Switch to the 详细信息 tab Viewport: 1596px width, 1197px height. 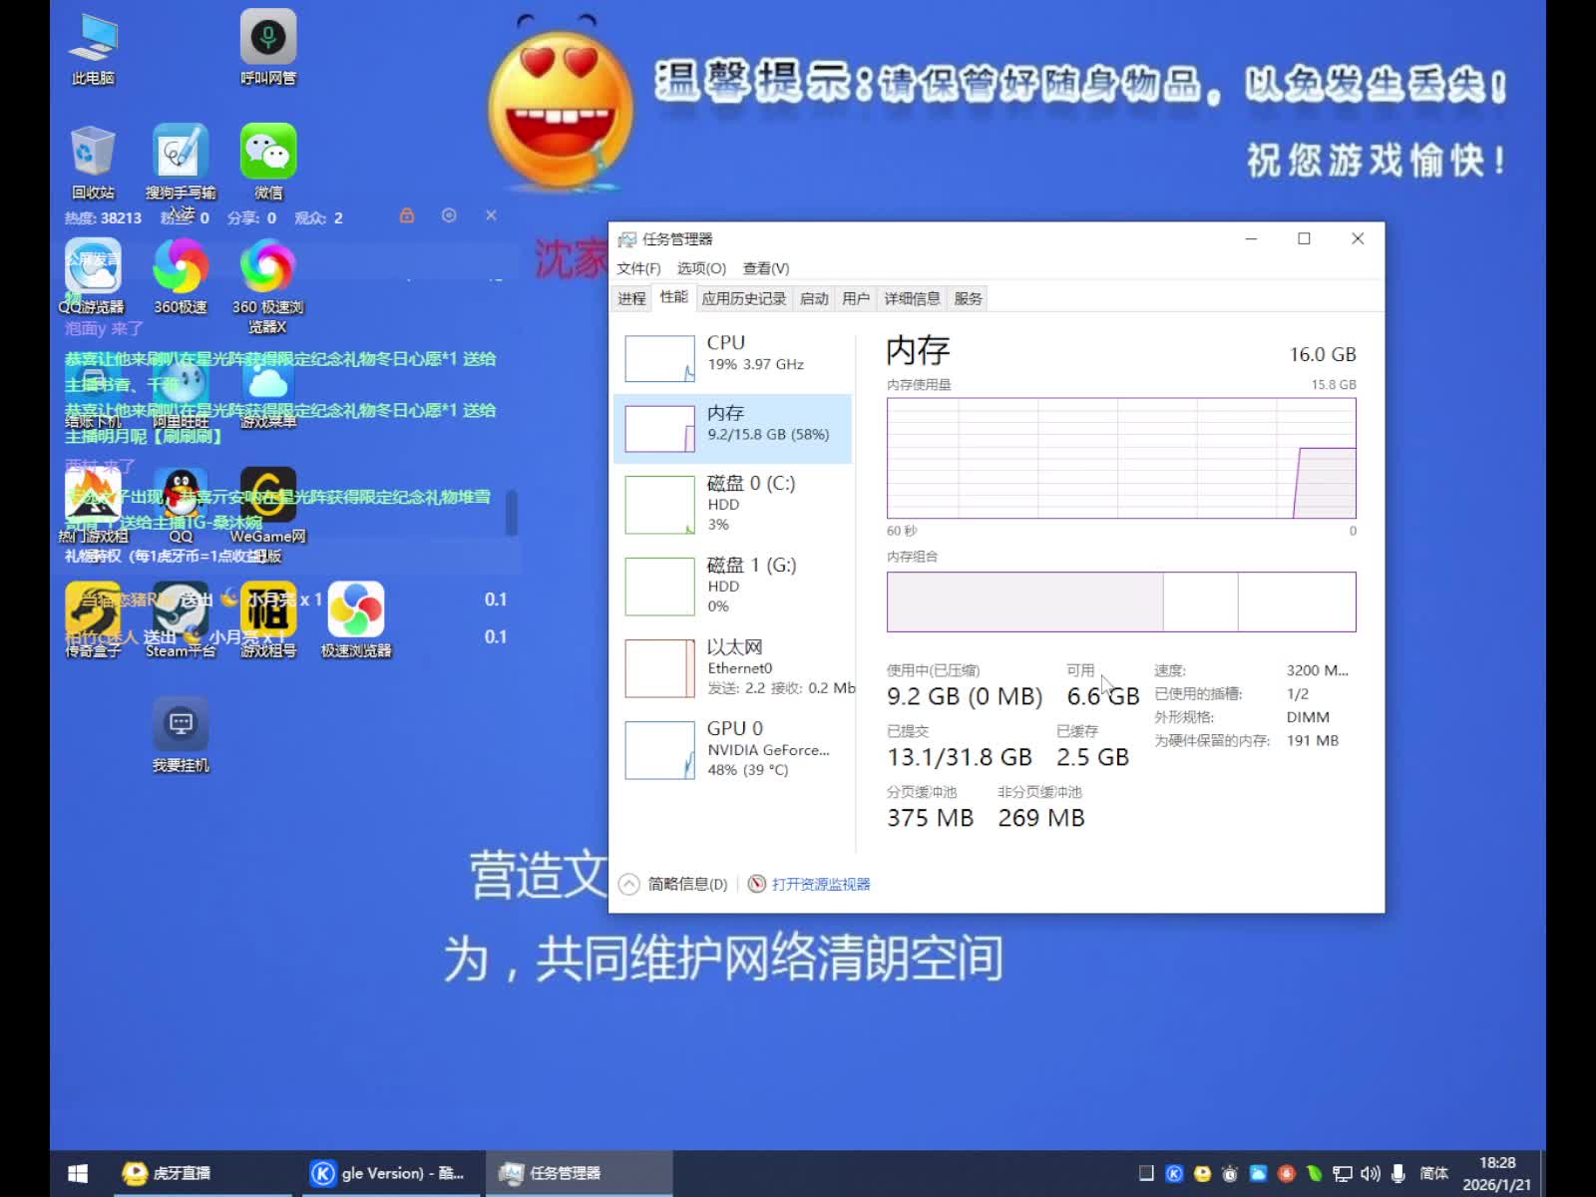[912, 298]
